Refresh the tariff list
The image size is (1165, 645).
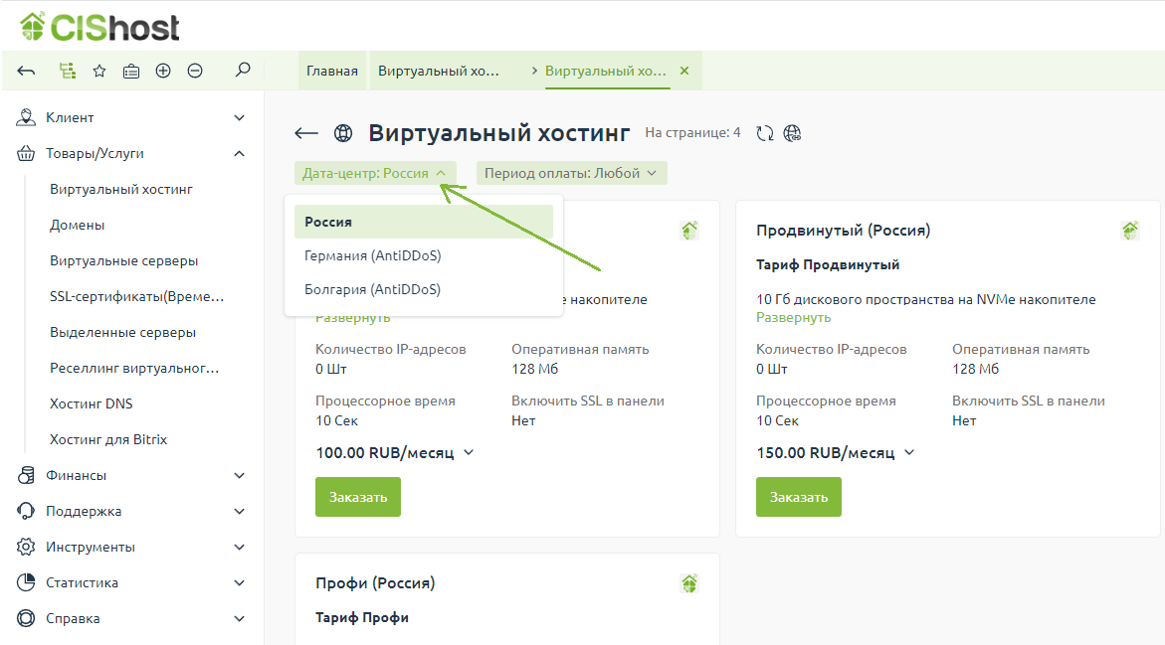click(x=764, y=133)
